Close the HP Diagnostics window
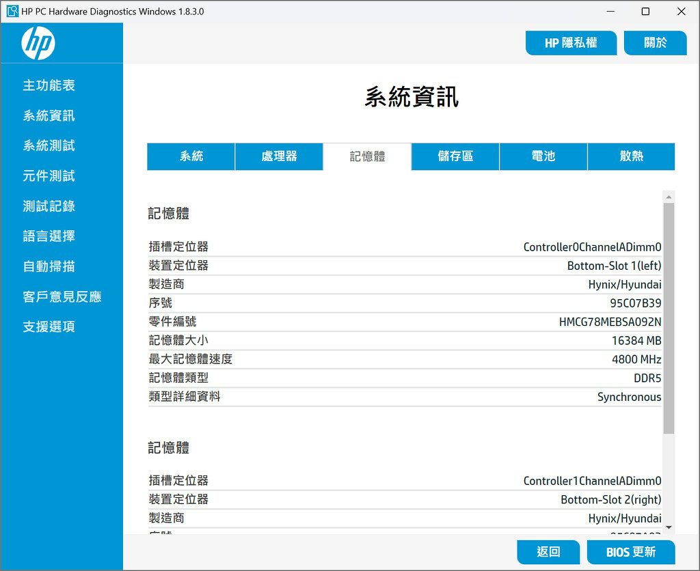 point(682,11)
